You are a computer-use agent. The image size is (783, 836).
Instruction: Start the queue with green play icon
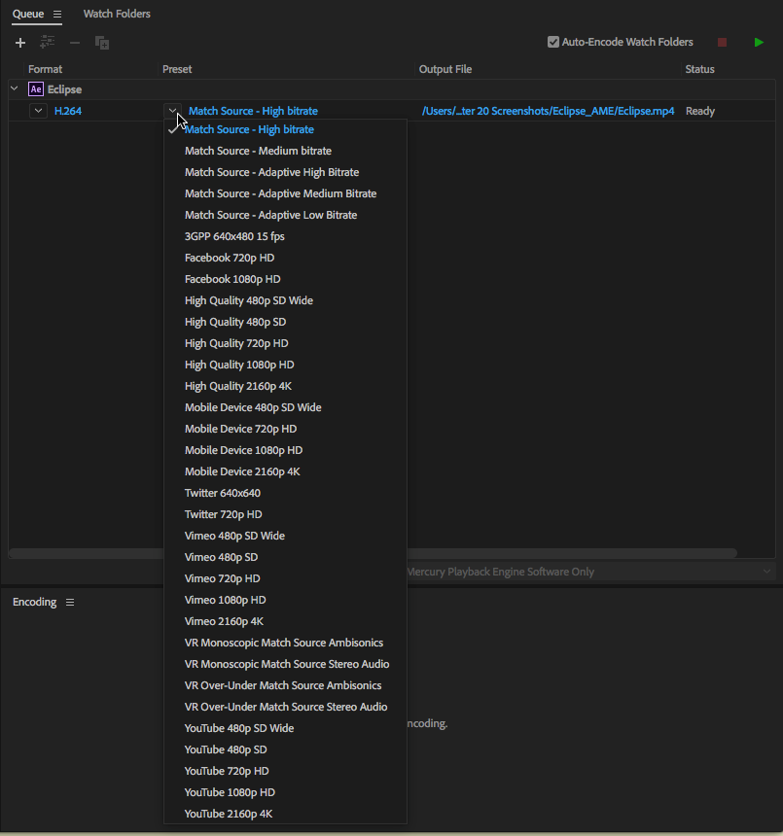point(759,43)
